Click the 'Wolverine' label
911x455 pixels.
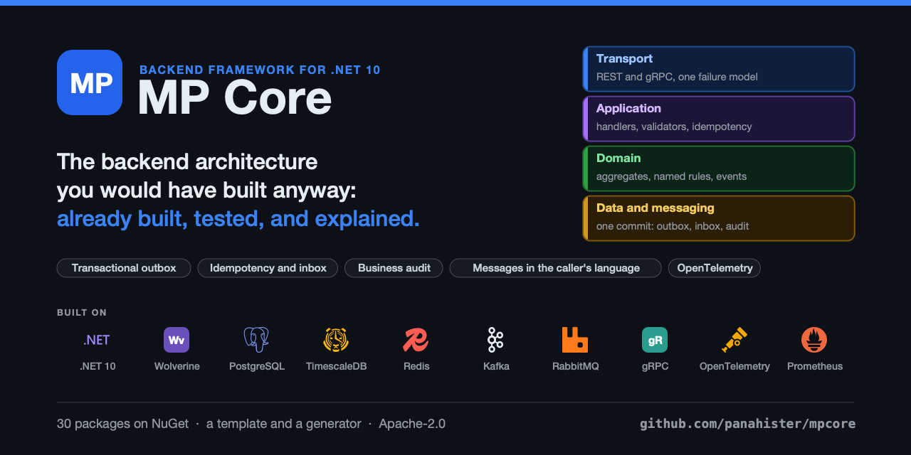pos(177,367)
